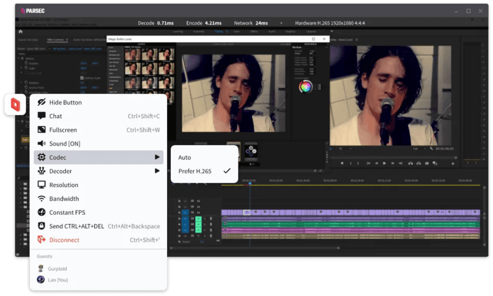The width and height of the screenshot is (493, 296).
Task: Close the Magic Bullet Looks window
Action: tap(325, 39)
